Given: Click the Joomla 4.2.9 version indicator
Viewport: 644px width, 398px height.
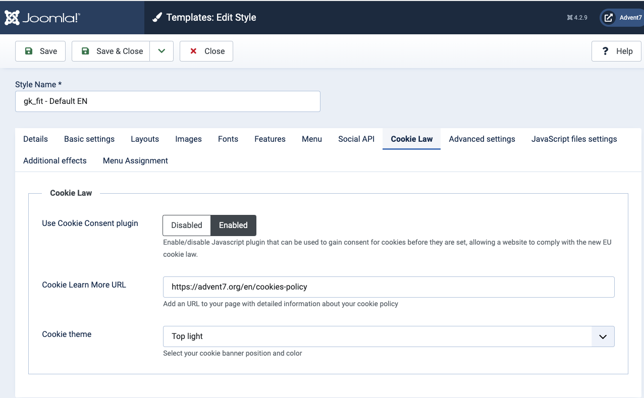Looking at the screenshot, I should pos(577,18).
